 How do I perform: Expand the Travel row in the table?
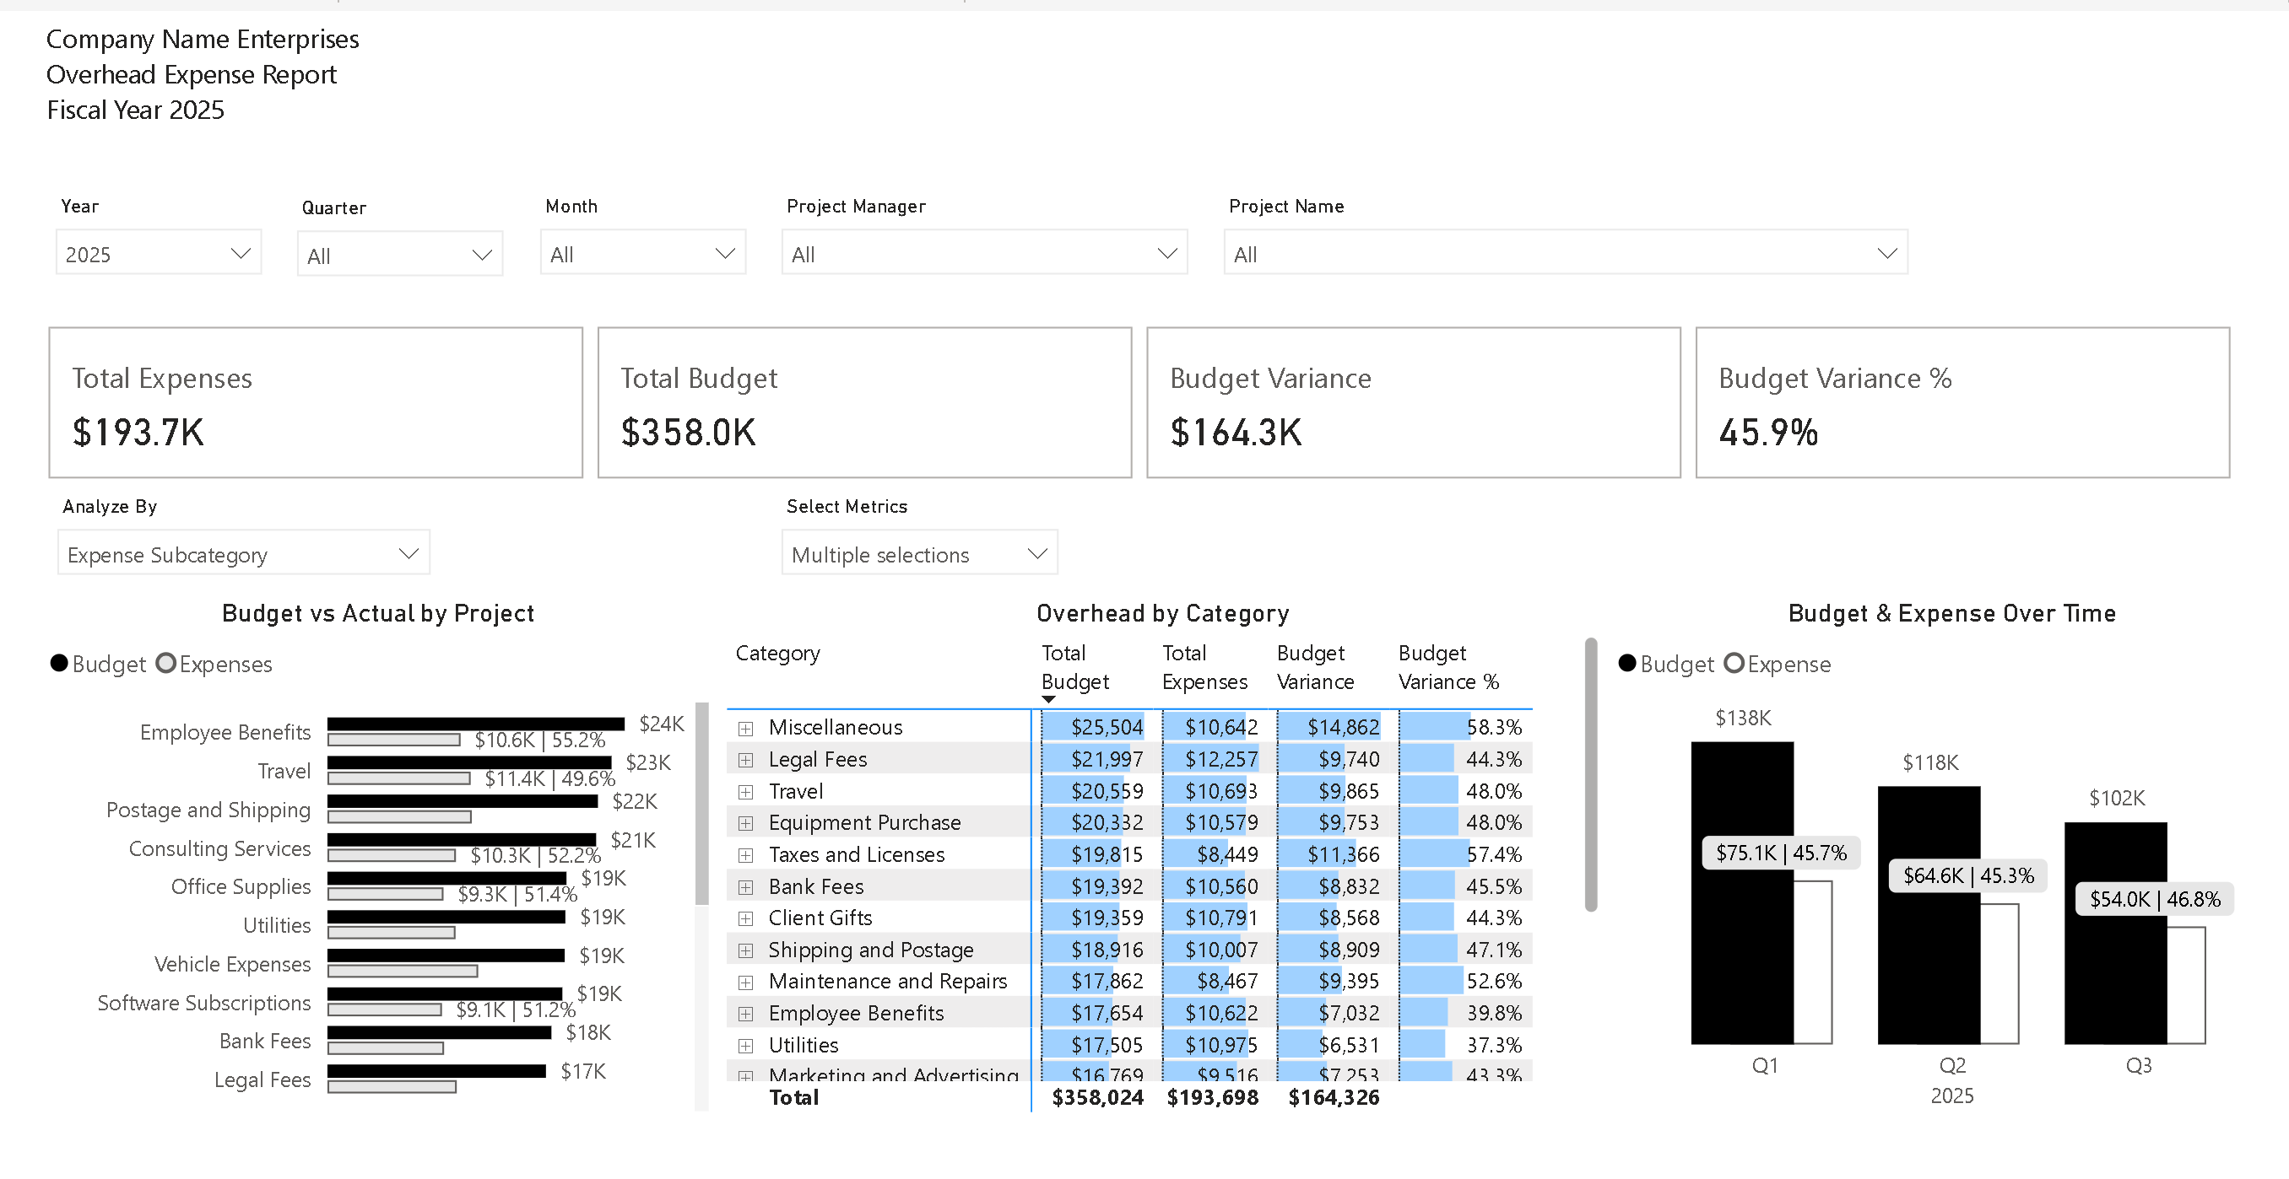click(745, 792)
